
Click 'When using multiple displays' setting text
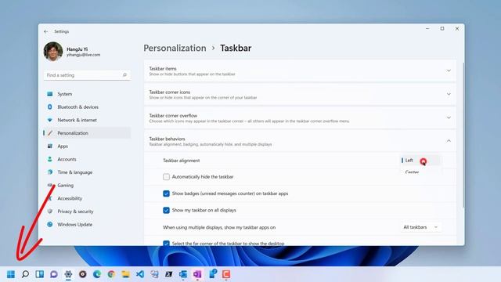pyautogui.click(x=219, y=227)
